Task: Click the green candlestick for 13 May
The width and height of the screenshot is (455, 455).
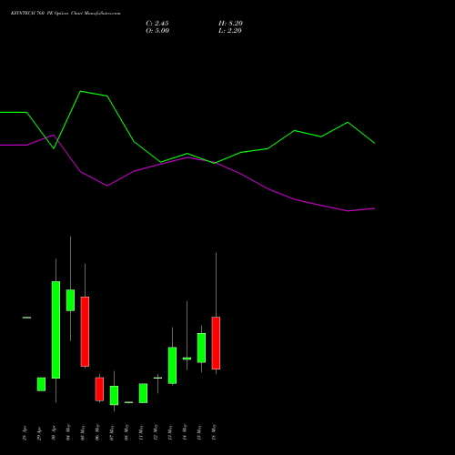Action: pos(172,366)
